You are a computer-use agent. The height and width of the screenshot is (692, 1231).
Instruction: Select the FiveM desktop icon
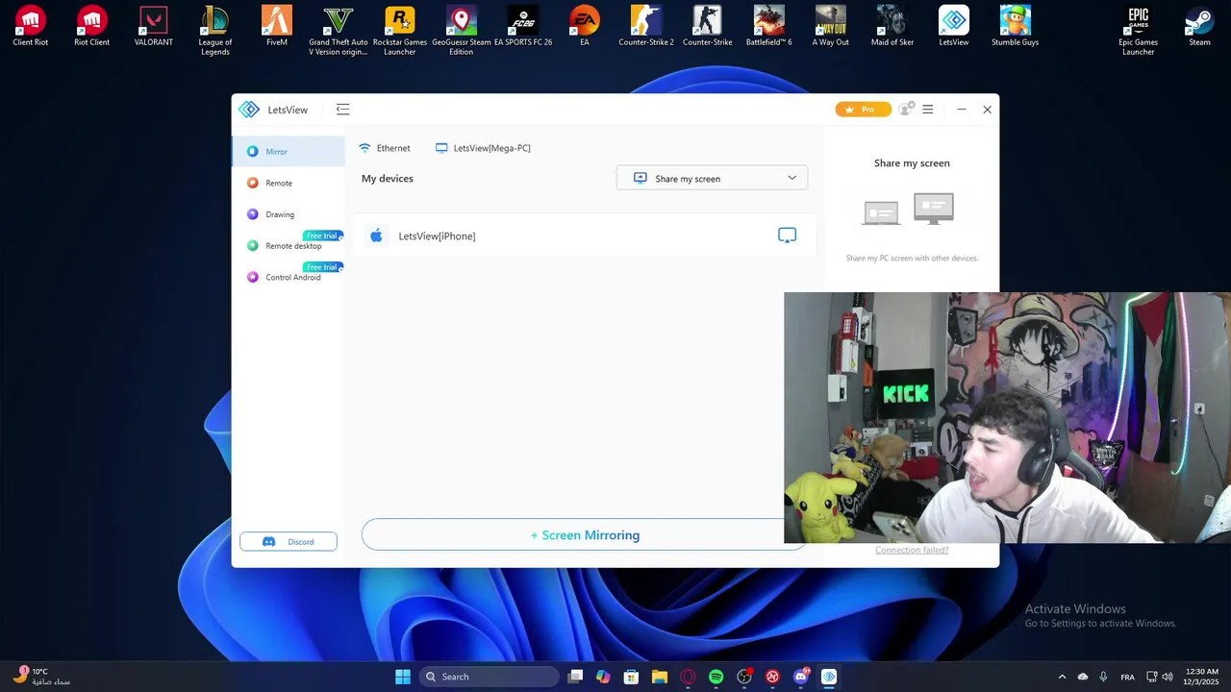277,27
